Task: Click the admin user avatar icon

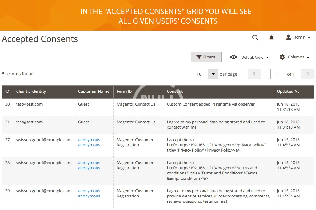Action: pyautogui.click(x=288, y=37)
